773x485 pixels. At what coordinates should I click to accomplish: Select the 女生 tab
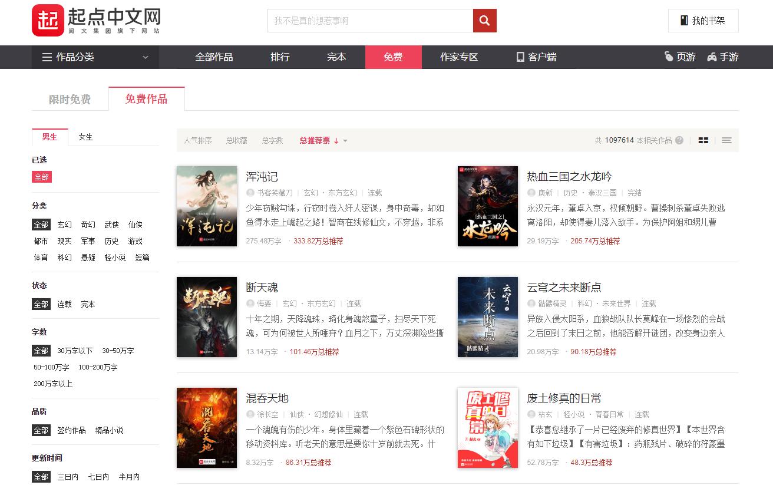[85, 137]
